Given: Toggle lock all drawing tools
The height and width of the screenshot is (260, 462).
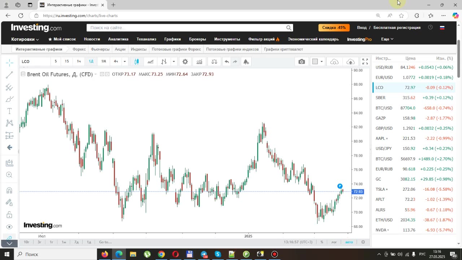Looking at the screenshot, I should pos(9,214).
